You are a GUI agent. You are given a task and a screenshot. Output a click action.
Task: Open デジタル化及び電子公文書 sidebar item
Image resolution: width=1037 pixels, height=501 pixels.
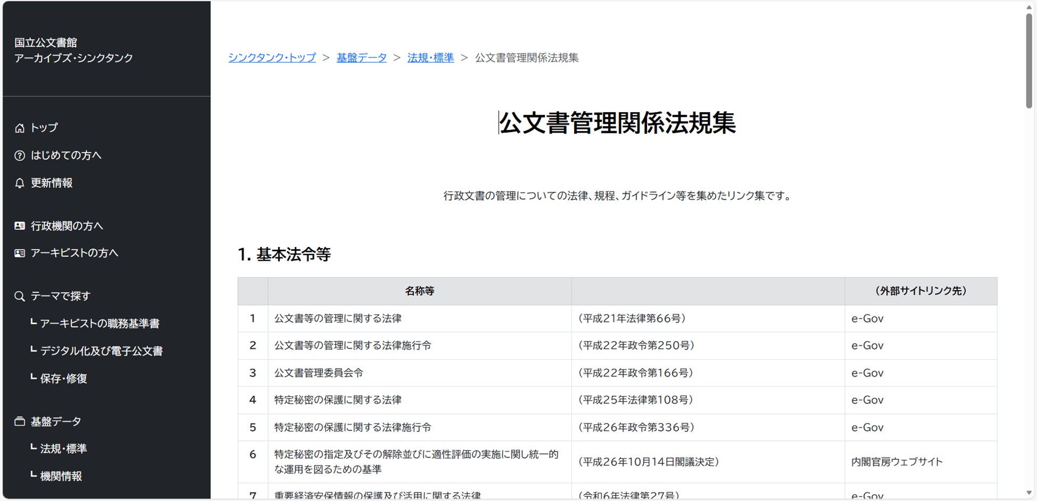101,351
